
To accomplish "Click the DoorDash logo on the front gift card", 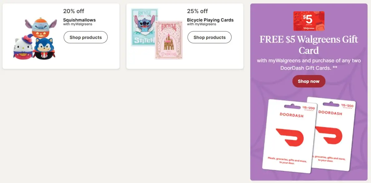I will coord(289,136).
